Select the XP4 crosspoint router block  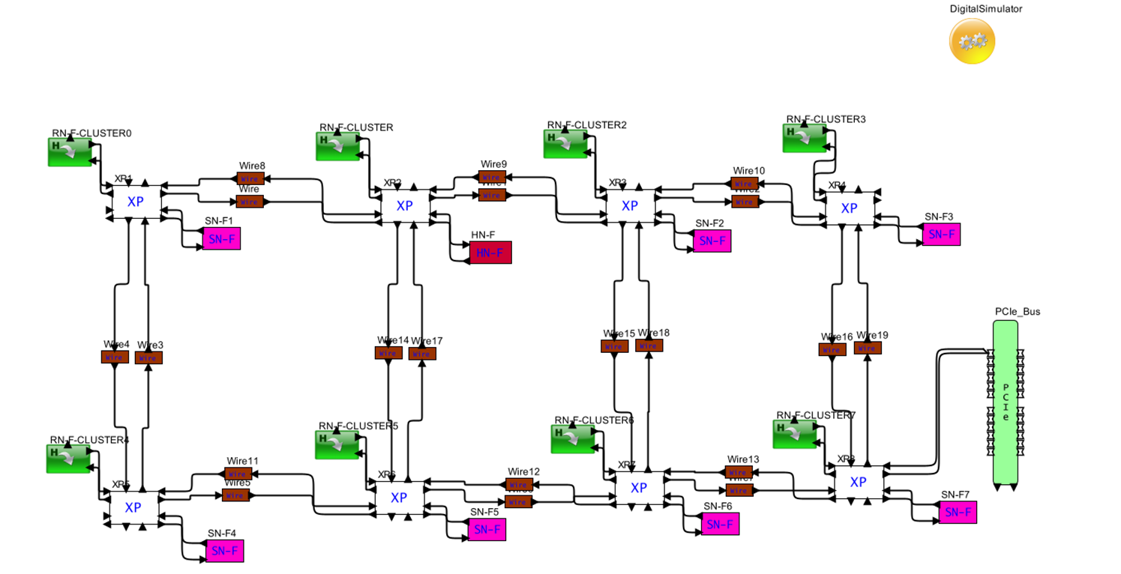click(x=849, y=208)
